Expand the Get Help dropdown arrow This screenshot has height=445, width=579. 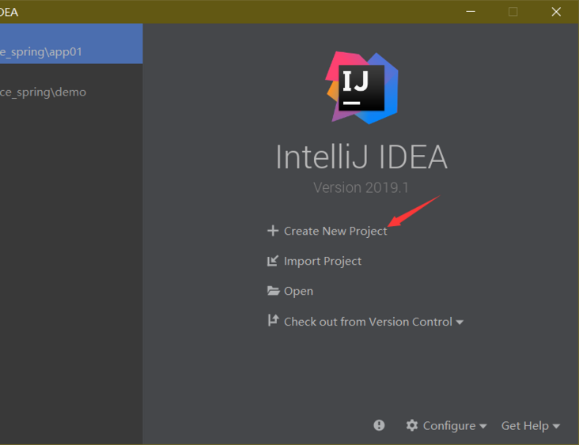click(556, 426)
